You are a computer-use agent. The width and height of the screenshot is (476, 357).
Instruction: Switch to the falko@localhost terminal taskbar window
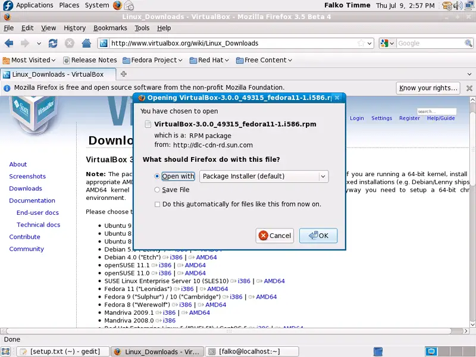[252, 352]
